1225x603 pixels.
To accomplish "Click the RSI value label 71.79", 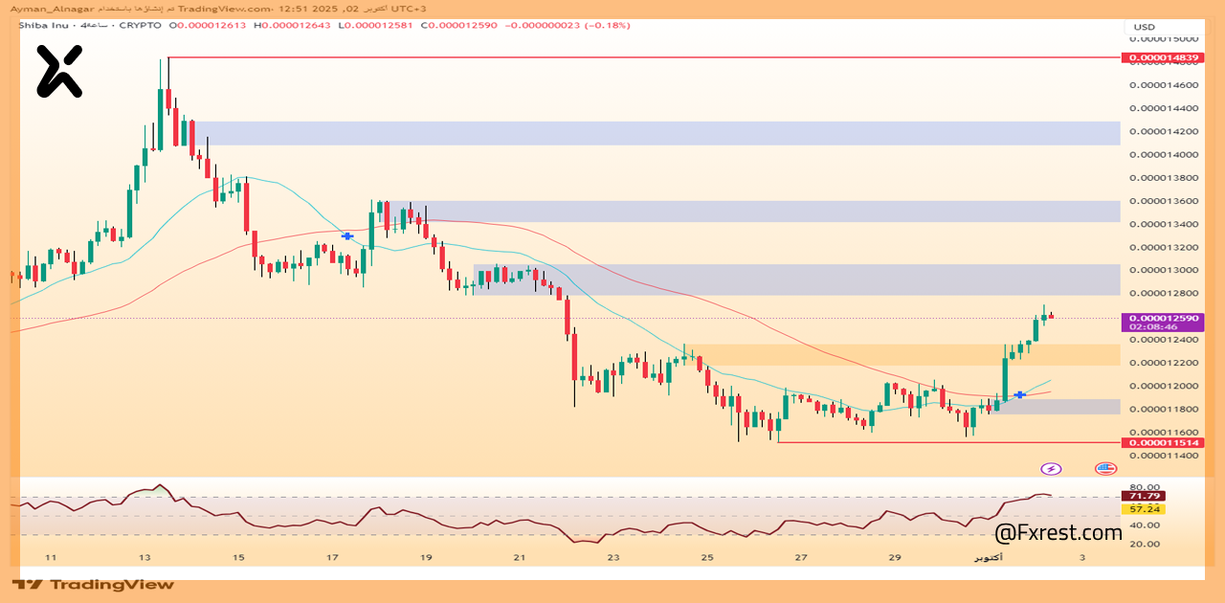I will pos(1145,496).
